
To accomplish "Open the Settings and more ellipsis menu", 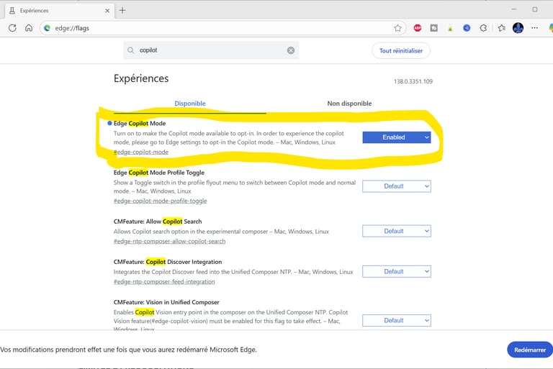I will pos(534,28).
